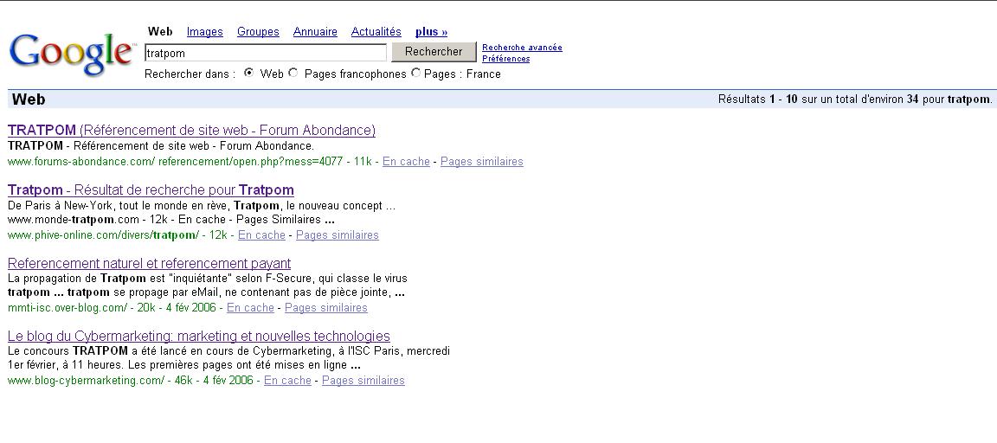The width and height of the screenshot is (997, 443).
Task: Click the mmti-isc.over-blog.com URL text
Action: click(x=68, y=308)
